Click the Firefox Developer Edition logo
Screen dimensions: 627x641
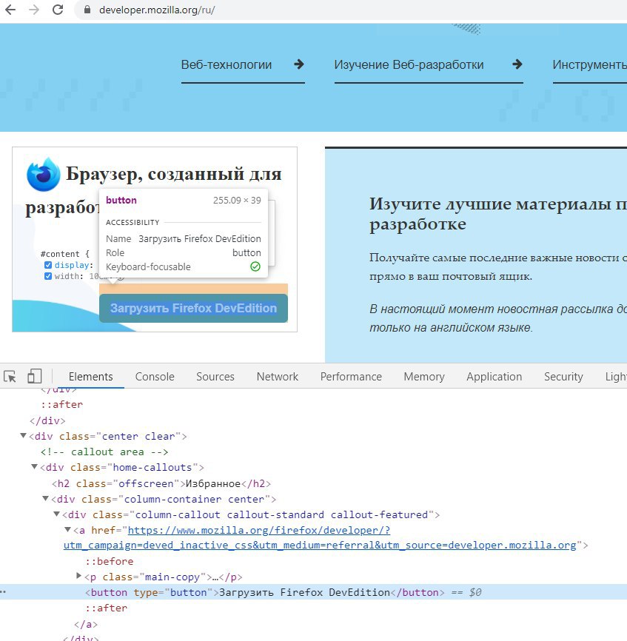pyautogui.click(x=44, y=174)
